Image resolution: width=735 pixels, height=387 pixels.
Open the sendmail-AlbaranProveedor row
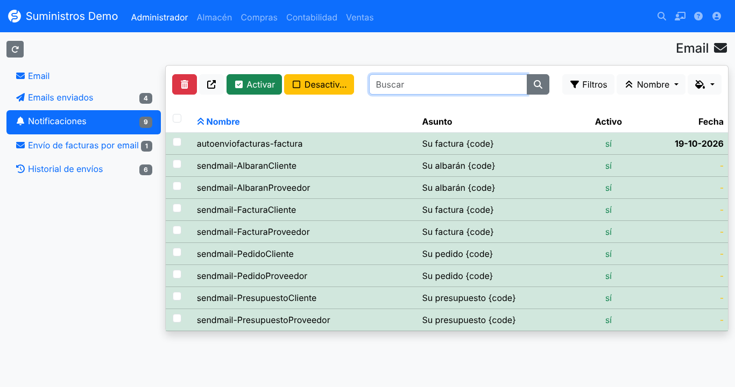pos(447,188)
